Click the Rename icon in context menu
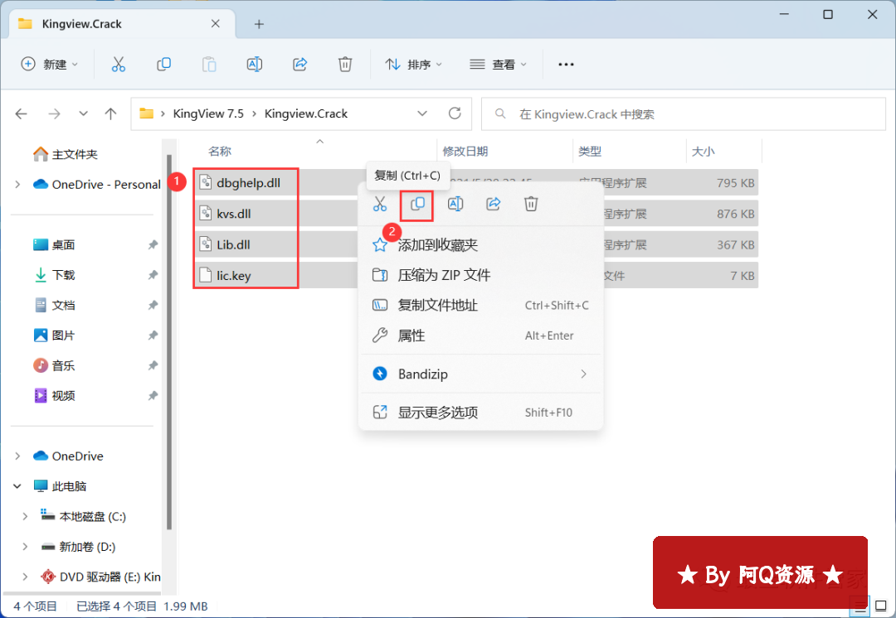 [455, 204]
